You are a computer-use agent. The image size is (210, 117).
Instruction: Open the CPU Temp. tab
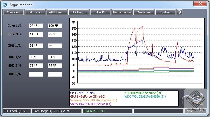point(35,12)
